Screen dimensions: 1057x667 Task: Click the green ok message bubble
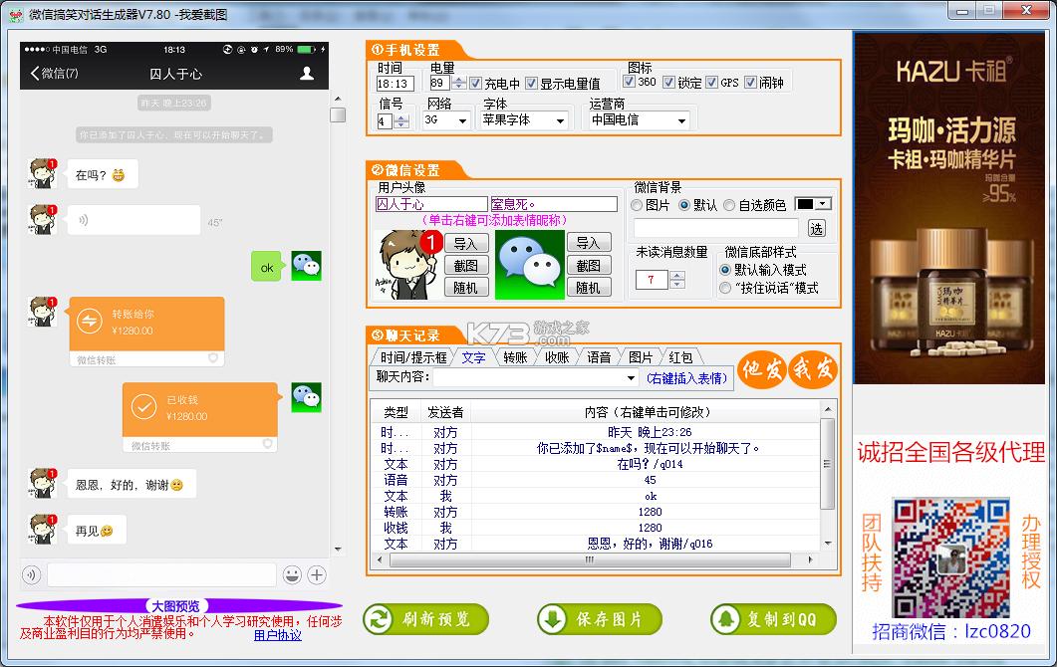(x=266, y=267)
